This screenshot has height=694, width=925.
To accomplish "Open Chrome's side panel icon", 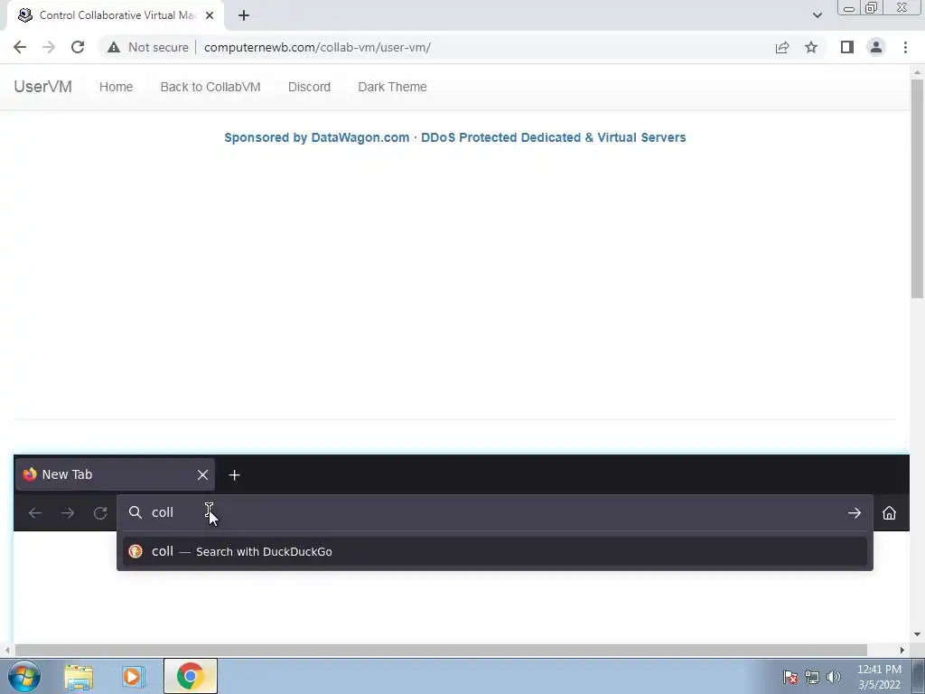I will (x=847, y=47).
